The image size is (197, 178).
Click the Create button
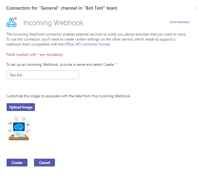[17, 163]
